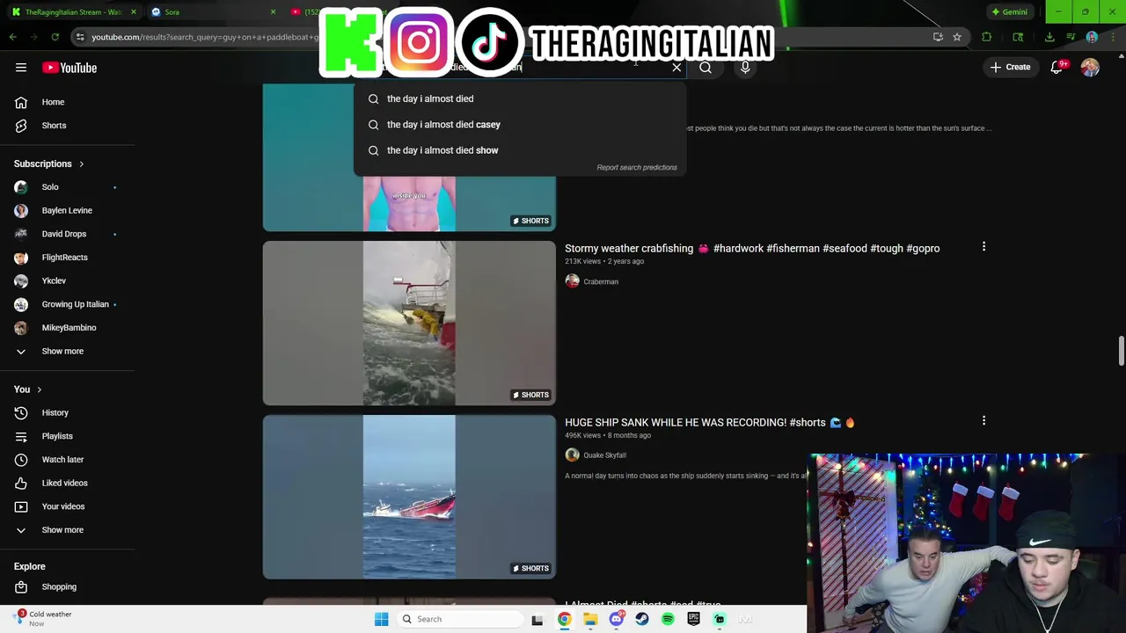The image size is (1126, 633).
Task: Expand the Subscriptions section chevron
Action: [x=81, y=164]
